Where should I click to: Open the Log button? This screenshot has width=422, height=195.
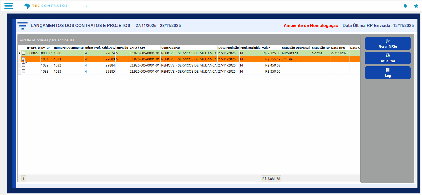(x=388, y=73)
